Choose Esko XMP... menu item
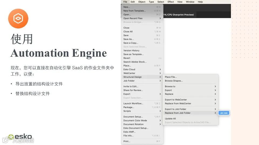The image size is (259, 145). point(142,132)
